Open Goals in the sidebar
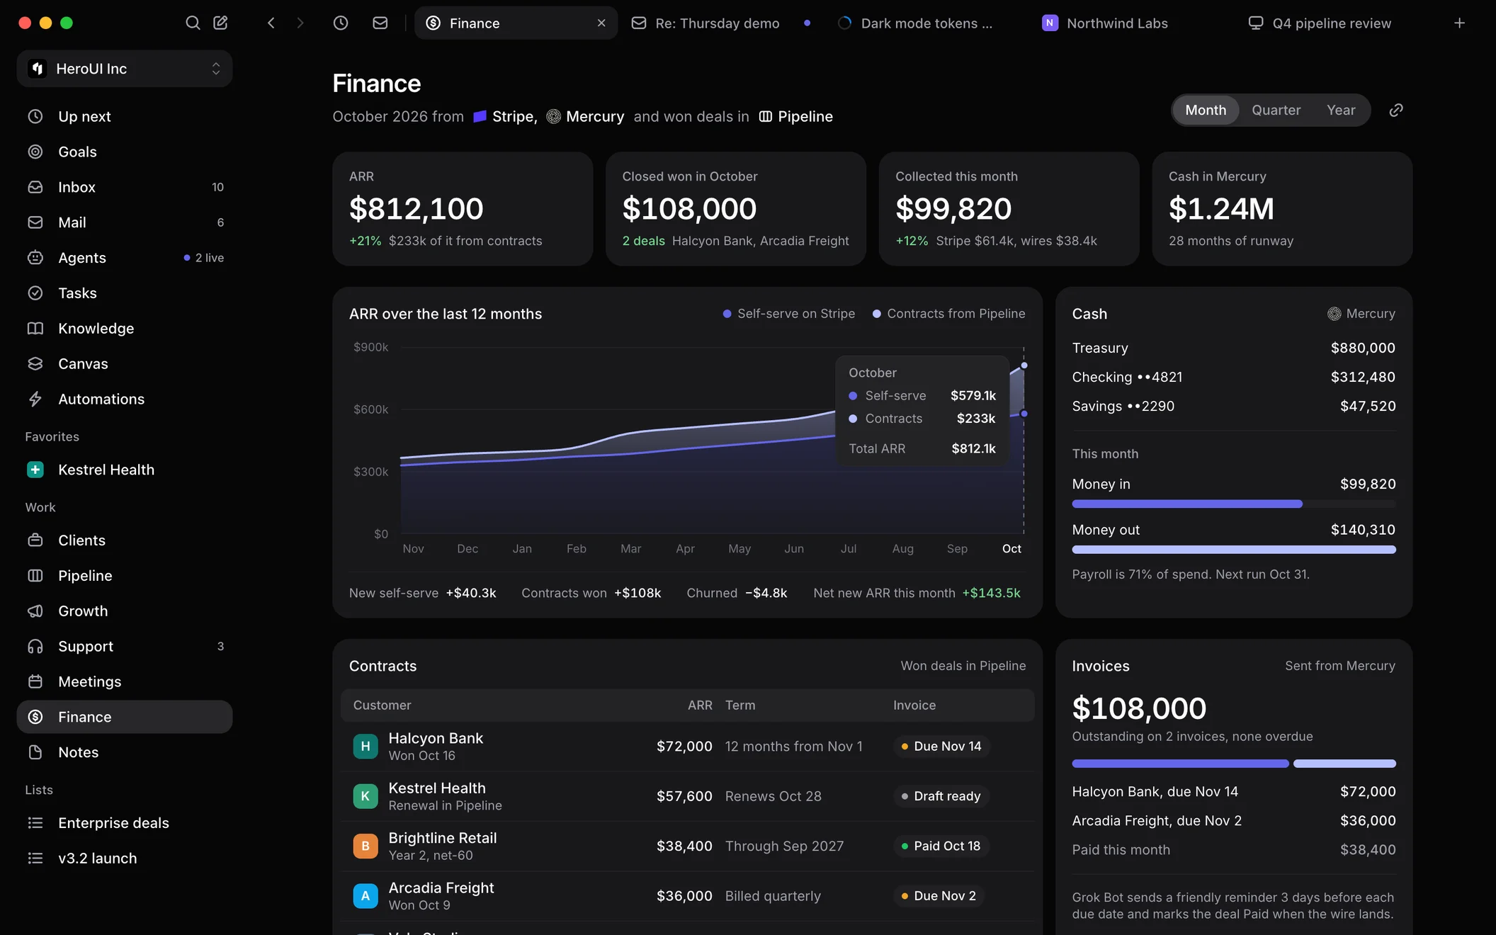The height and width of the screenshot is (935, 1496). pyautogui.click(x=125, y=152)
